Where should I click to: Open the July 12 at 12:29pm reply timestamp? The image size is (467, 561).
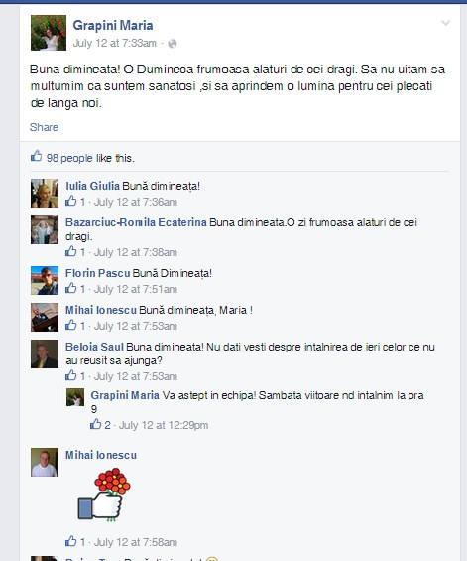164,425
